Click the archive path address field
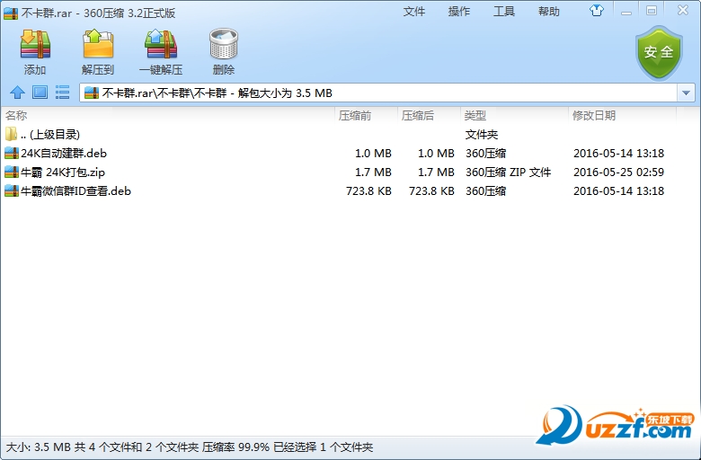This screenshot has width=701, height=460. pos(378,93)
